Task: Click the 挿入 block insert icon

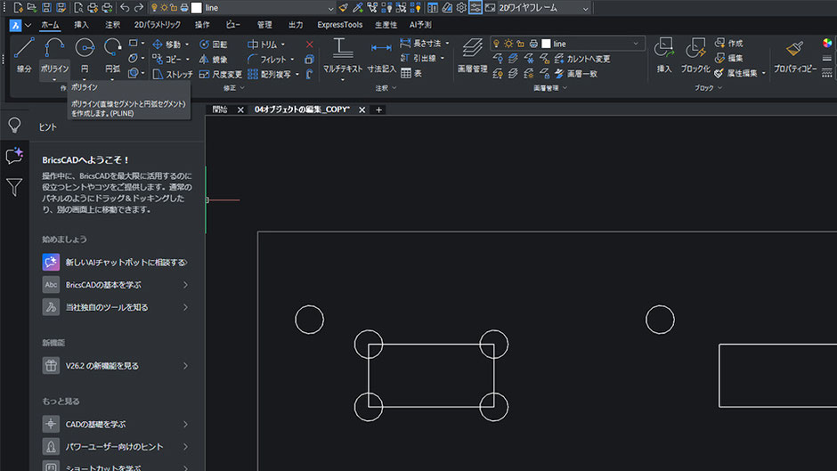Action: point(664,55)
